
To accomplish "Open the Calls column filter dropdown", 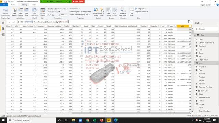I will tap(71, 26).
